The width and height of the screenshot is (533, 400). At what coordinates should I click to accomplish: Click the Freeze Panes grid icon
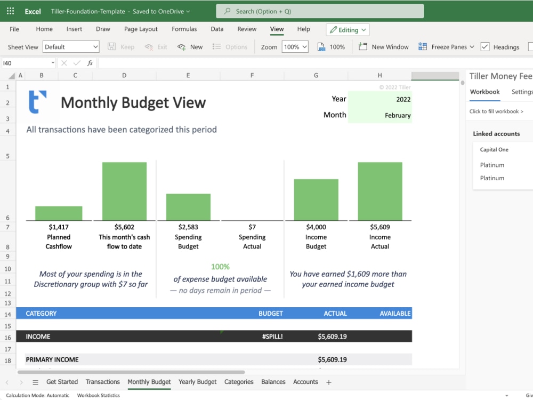tap(423, 46)
